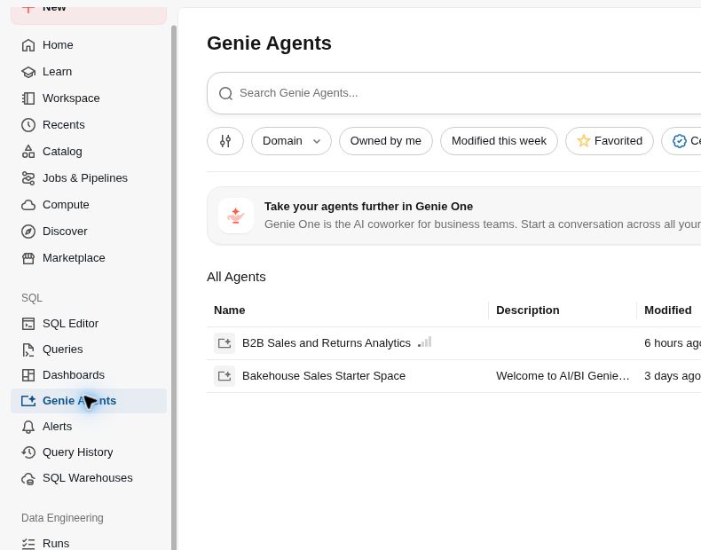701x550 pixels.
Task: Click the SQL Warehouses cloud-database icon
Action: coord(28,478)
